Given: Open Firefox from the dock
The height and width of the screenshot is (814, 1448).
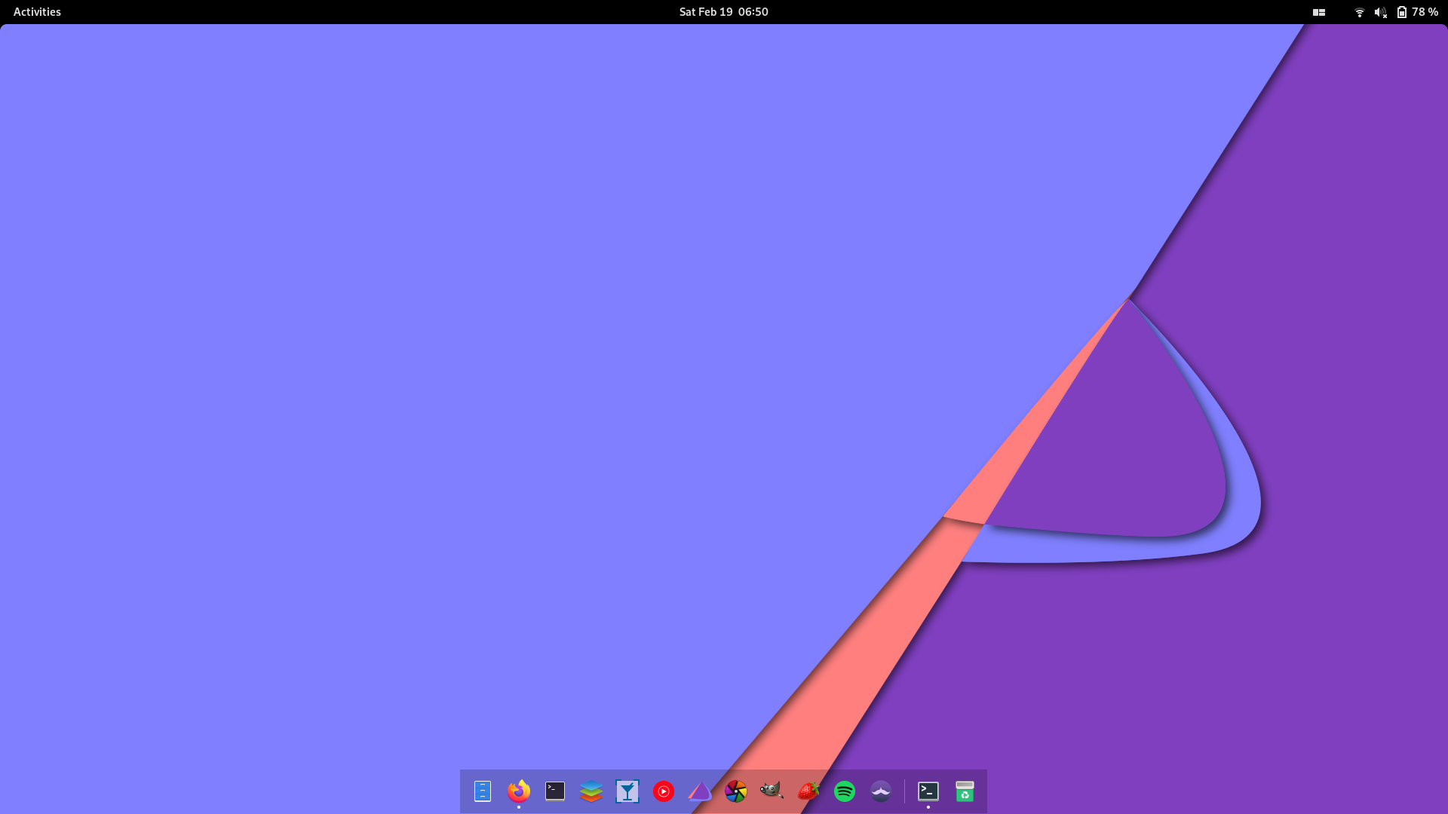Looking at the screenshot, I should [518, 791].
